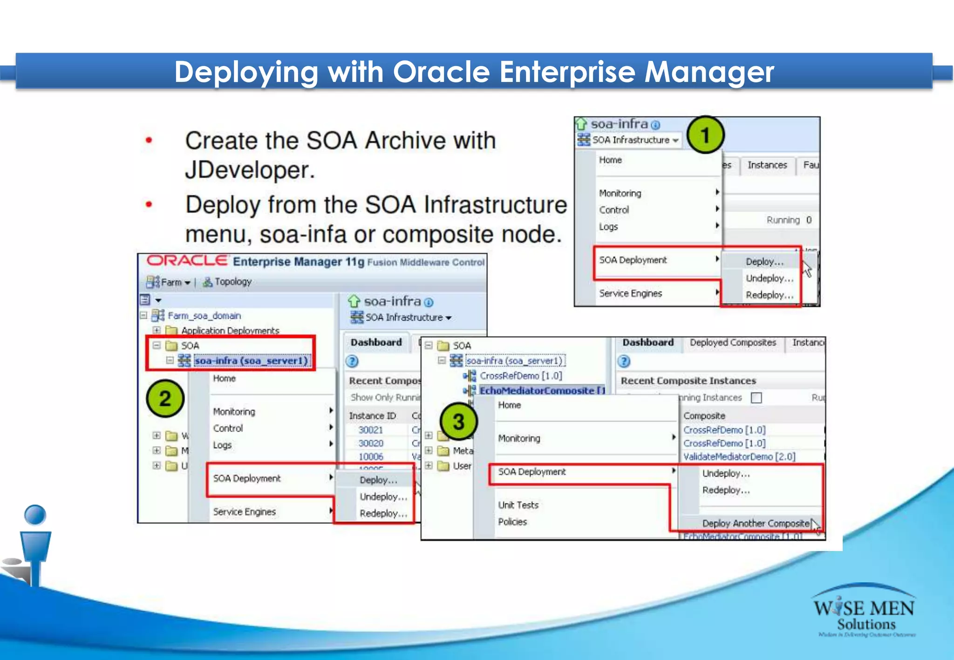Collapse the SOA folder in farm tree

(157, 345)
